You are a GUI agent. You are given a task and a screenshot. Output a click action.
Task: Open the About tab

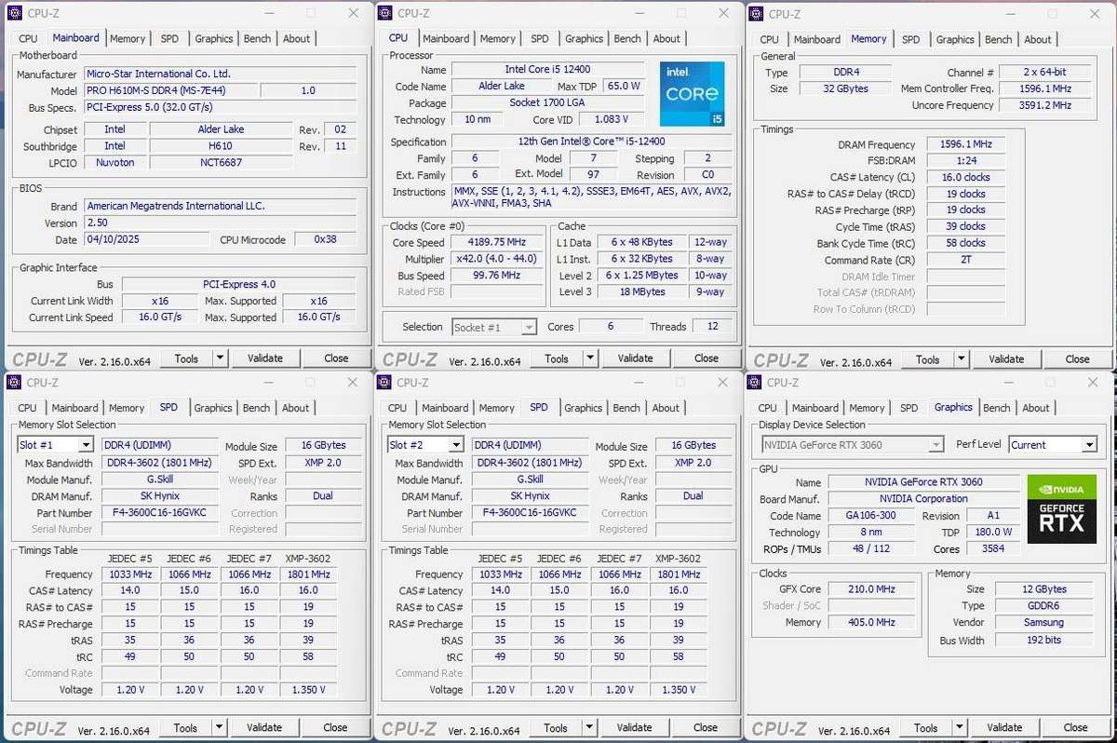tap(297, 38)
